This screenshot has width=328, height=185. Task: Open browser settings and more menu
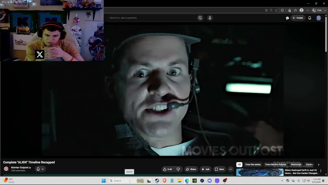307,10
